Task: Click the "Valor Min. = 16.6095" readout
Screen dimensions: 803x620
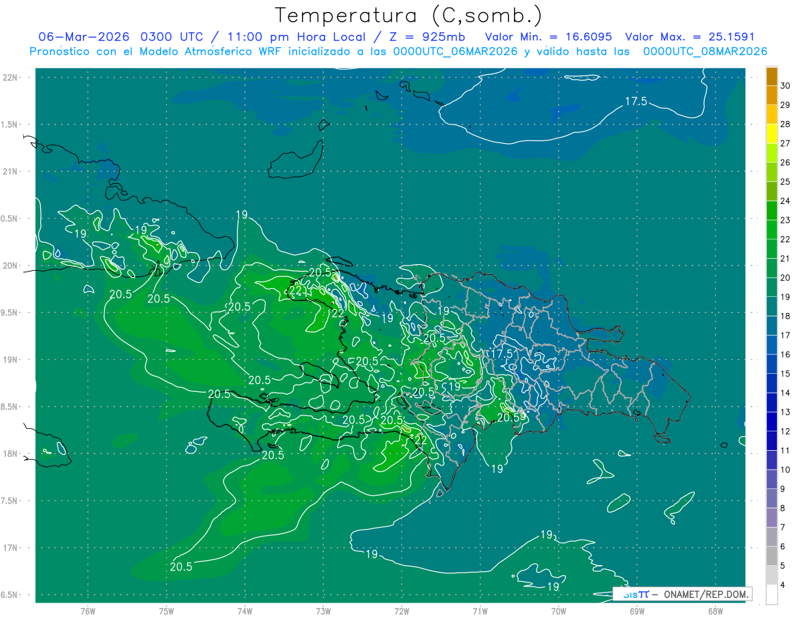Action: (x=548, y=37)
